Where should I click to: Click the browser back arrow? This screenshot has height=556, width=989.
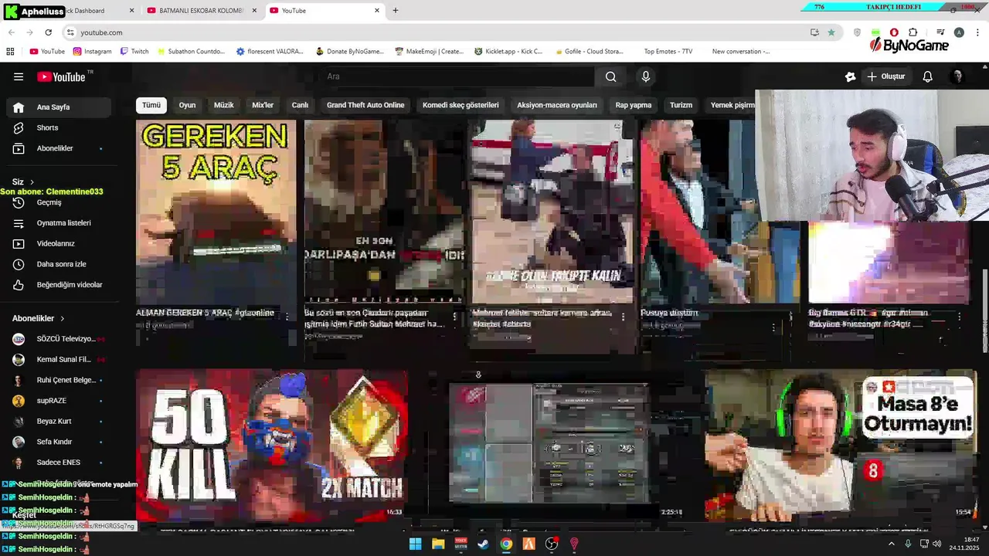(11, 32)
